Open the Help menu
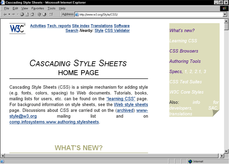This screenshot has height=164, width=229. (62, 9)
